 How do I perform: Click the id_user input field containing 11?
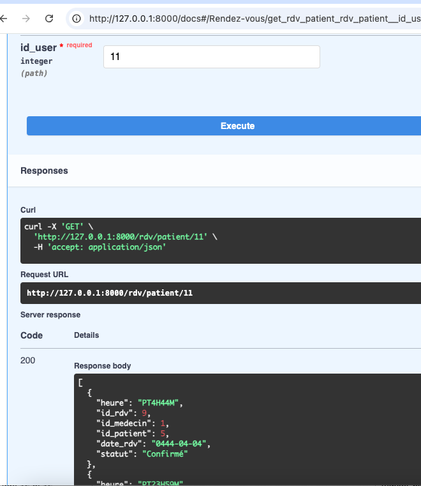(x=211, y=57)
